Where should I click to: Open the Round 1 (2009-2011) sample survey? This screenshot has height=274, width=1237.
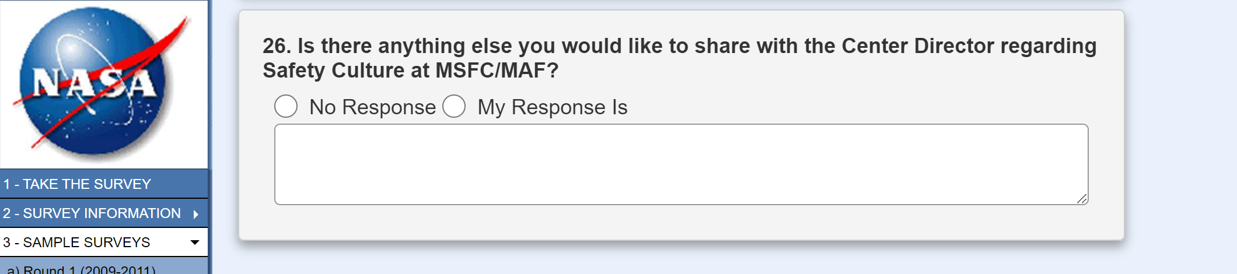coord(82,269)
